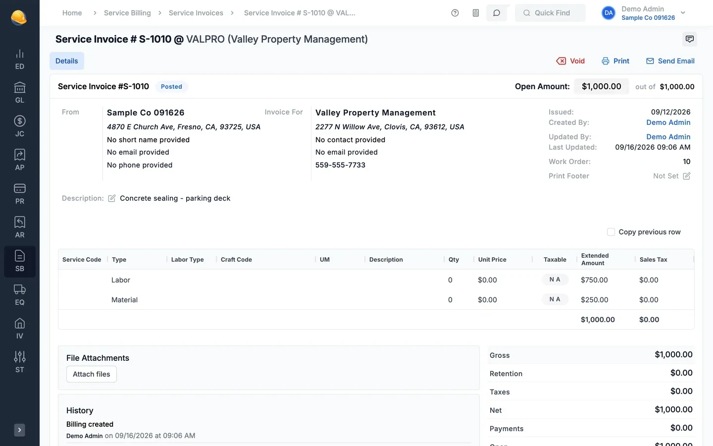The image size is (713, 446).
Task: Open the chat bubble icon in top bar
Action: pyautogui.click(x=497, y=13)
